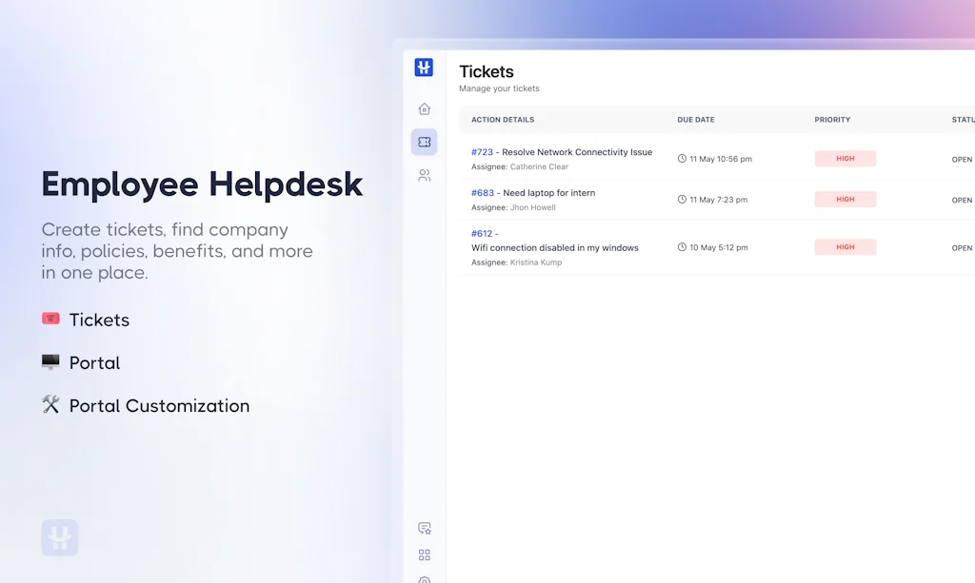This screenshot has height=583, width=975.
Task: Sort tickets by the DUE DATE column
Action: pyautogui.click(x=695, y=120)
